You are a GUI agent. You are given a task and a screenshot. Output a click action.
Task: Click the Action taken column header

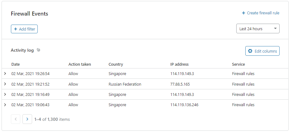coord(79,64)
